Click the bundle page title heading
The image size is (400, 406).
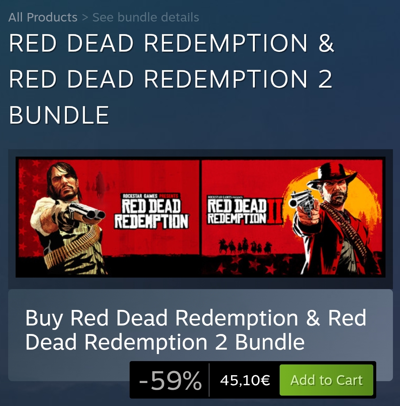coord(172,79)
